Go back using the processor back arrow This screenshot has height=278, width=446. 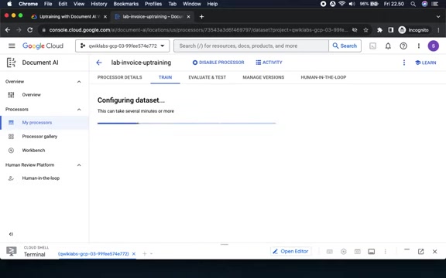click(99, 63)
